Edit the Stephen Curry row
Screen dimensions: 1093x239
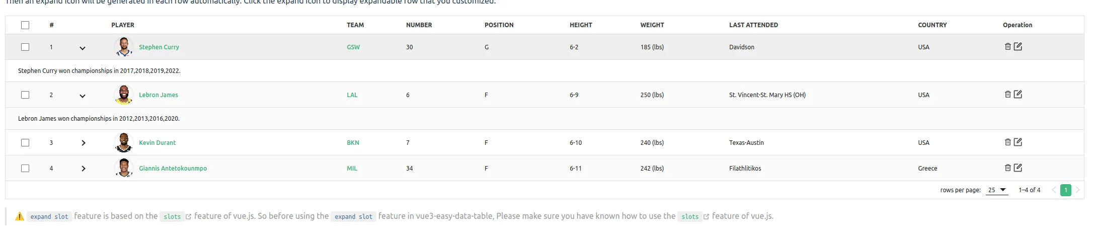pos(1018,47)
